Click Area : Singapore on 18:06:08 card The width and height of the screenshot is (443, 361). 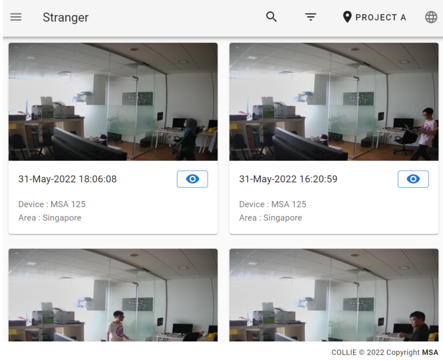point(50,218)
